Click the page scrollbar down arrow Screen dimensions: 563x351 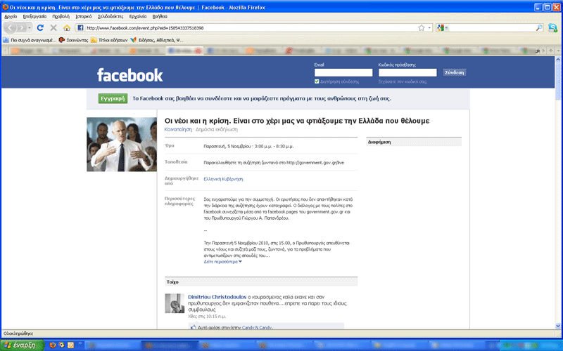558,326
